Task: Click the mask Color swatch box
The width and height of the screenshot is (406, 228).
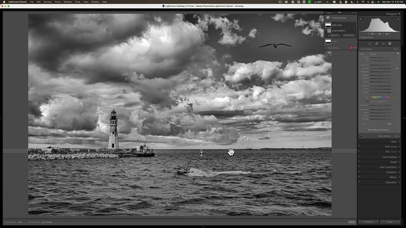Action: (389, 124)
